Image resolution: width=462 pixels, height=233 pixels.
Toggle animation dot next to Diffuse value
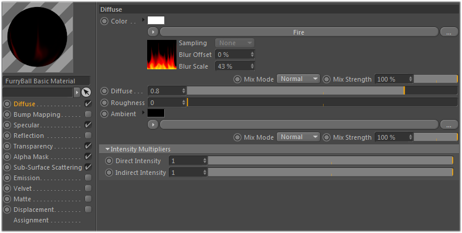click(104, 91)
